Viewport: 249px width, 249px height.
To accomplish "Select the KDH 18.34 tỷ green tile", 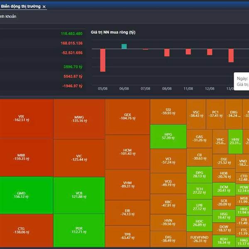I will pyautogui.click(x=224, y=241).
